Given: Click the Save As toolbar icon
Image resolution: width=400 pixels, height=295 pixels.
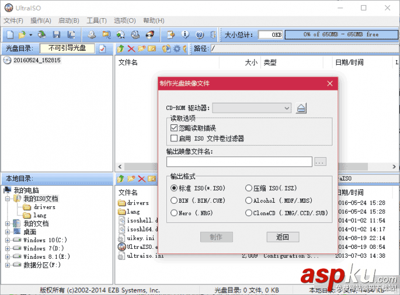Looking at the screenshot, I should click(x=71, y=34).
